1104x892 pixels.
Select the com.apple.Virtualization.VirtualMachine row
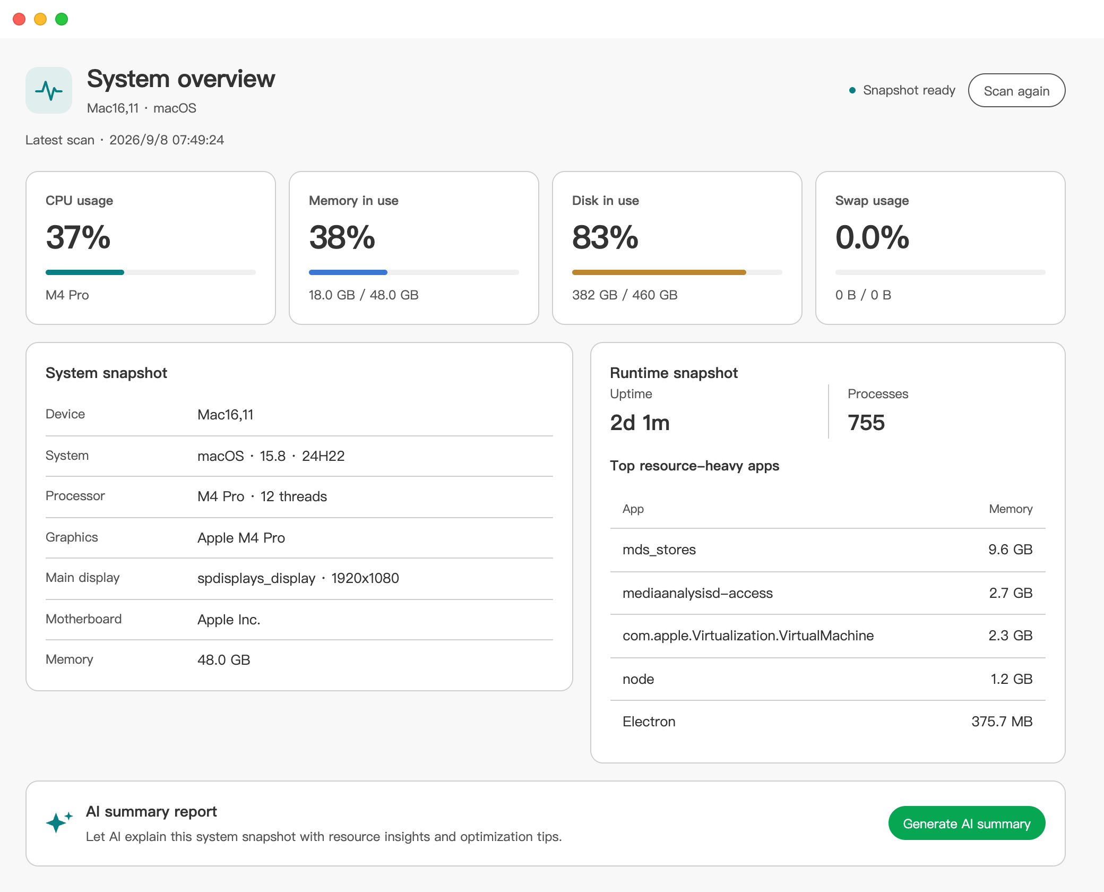pos(827,636)
